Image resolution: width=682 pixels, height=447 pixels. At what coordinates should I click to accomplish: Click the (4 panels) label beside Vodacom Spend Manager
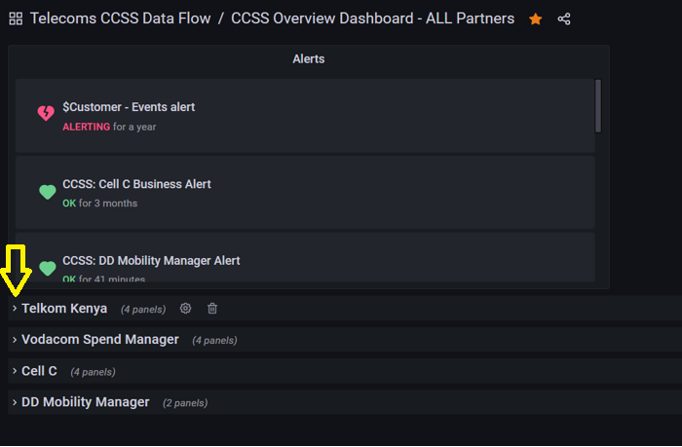(x=215, y=341)
